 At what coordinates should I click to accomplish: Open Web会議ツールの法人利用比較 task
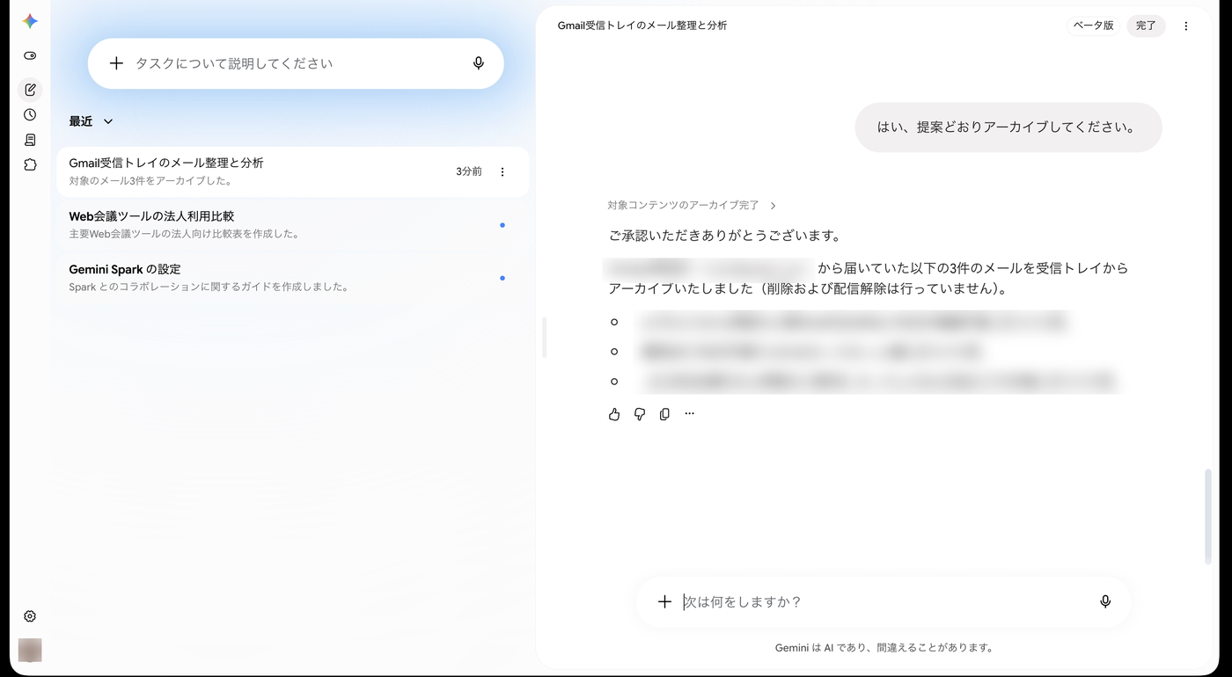pyautogui.click(x=293, y=224)
